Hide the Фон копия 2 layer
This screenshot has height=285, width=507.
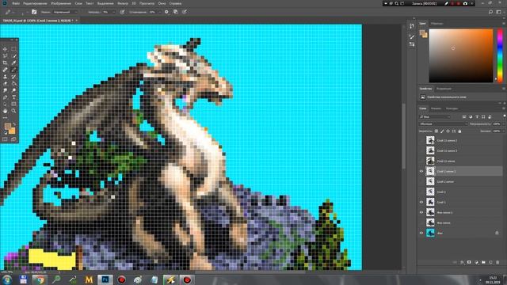point(421,212)
